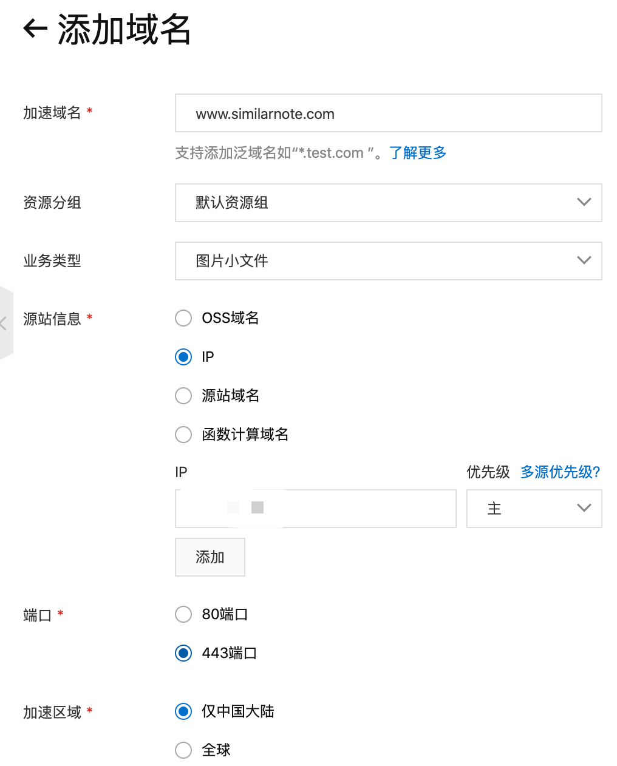Open the 资源分组 dropdown showing 默认资源组
This screenshot has height=766, width=617.
pyautogui.click(x=389, y=203)
